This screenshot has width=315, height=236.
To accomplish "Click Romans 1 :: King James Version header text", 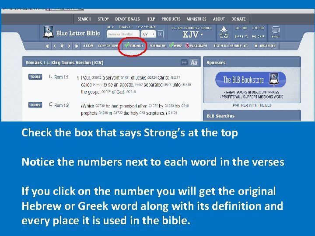I will point(64,62).
